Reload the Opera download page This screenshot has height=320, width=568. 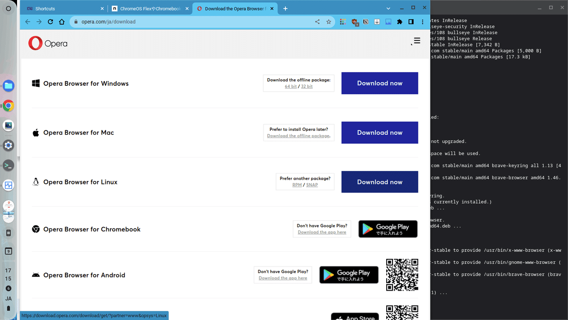tap(50, 22)
